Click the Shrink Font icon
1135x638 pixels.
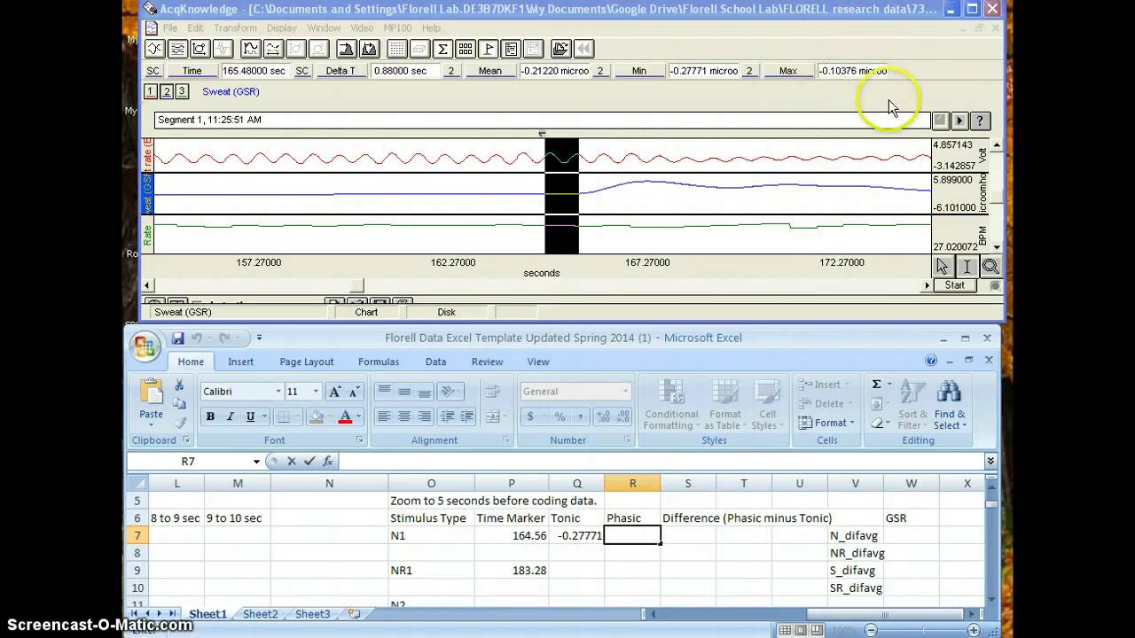pos(355,392)
